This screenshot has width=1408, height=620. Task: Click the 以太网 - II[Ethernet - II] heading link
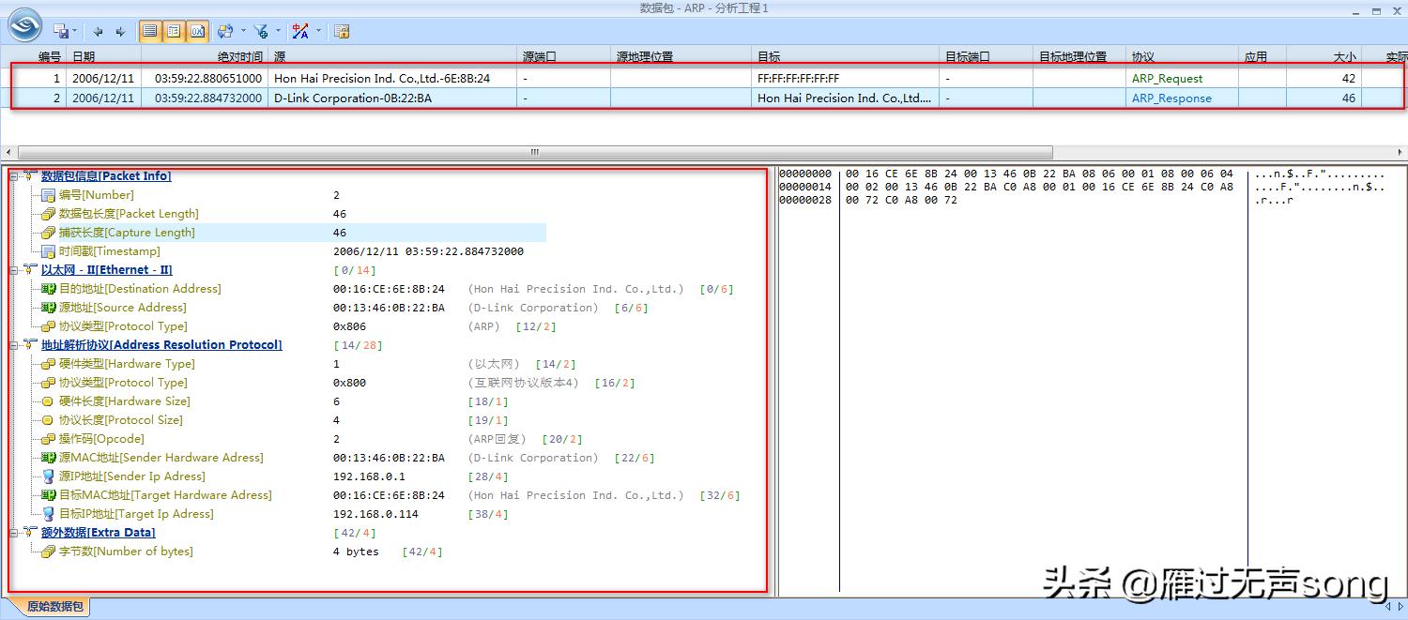[107, 270]
